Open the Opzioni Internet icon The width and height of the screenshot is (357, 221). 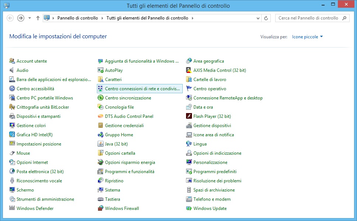coord(12,162)
